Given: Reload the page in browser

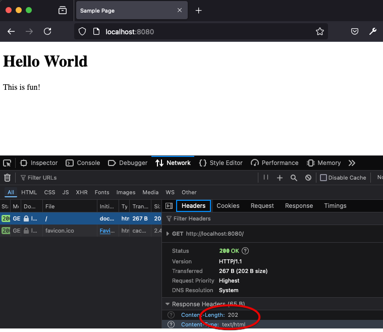Looking at the screenshot, I should [x=47, y=31].
